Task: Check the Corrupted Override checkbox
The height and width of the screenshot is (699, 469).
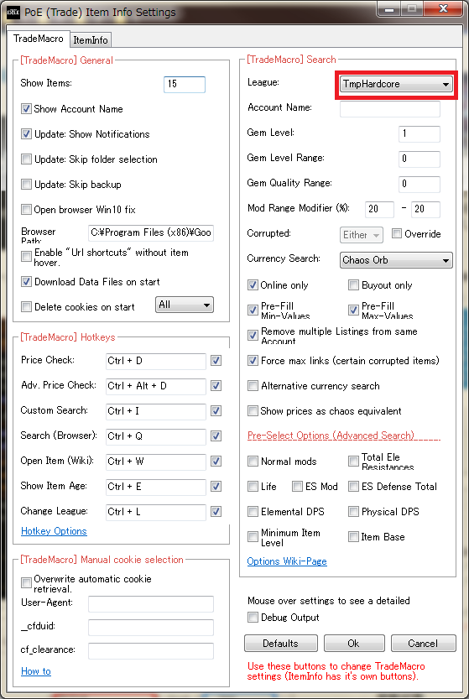Action: pyautogui.click(x=396, y=233)
